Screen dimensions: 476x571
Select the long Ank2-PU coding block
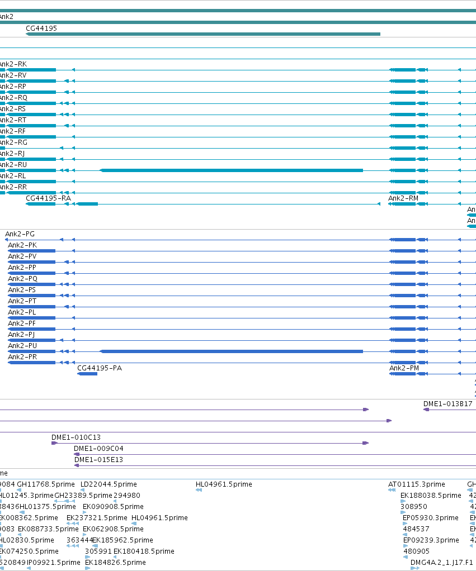click(232, 351)
